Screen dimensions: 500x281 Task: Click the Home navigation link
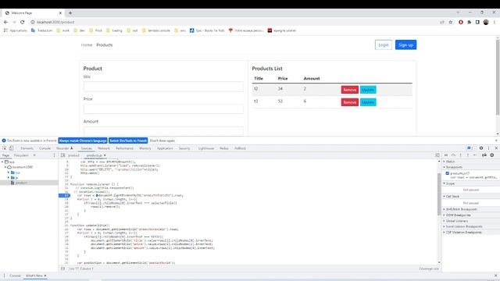click(x=87, y=45)
